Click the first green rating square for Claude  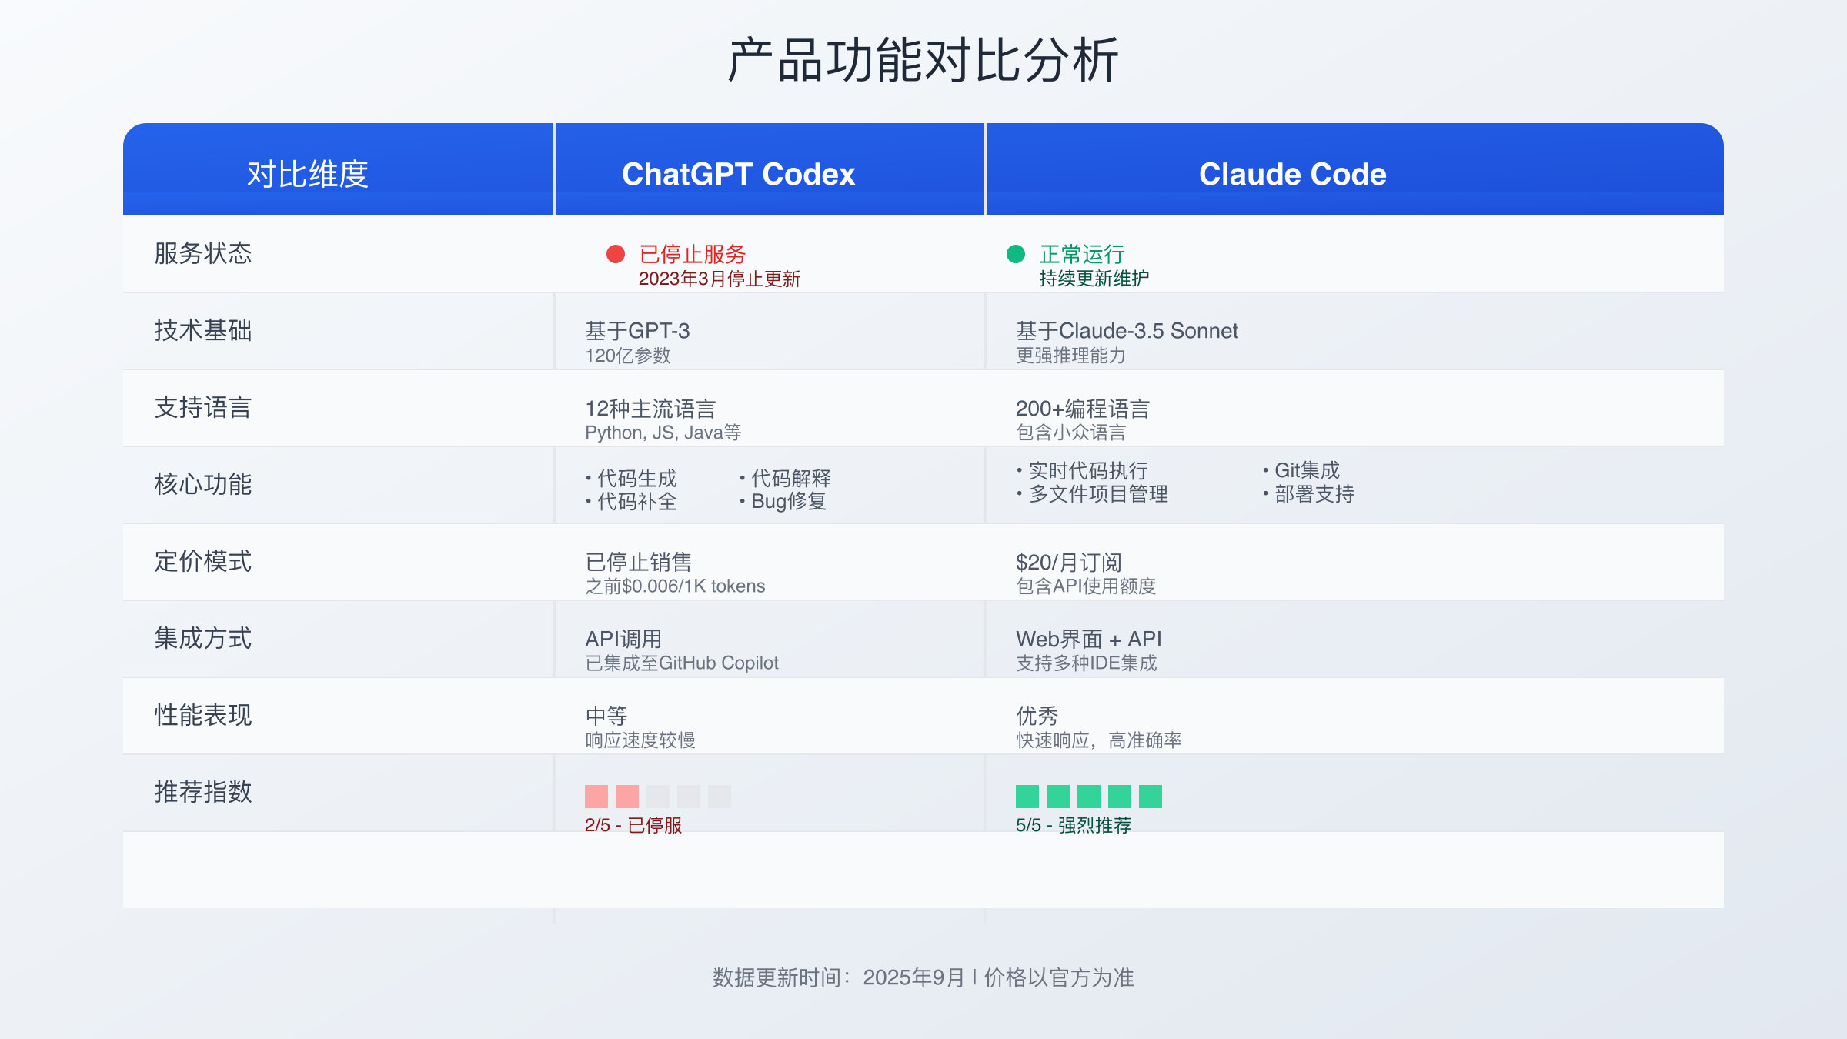tap(1027, 797)
